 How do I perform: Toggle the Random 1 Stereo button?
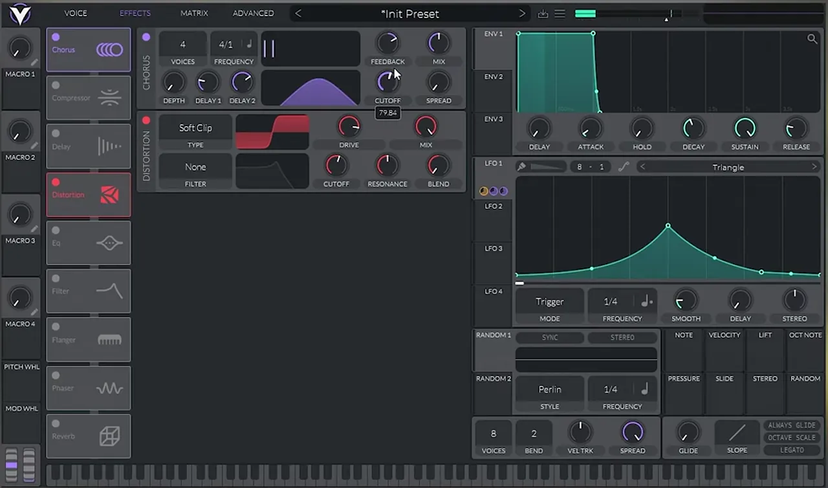point(622,337)
